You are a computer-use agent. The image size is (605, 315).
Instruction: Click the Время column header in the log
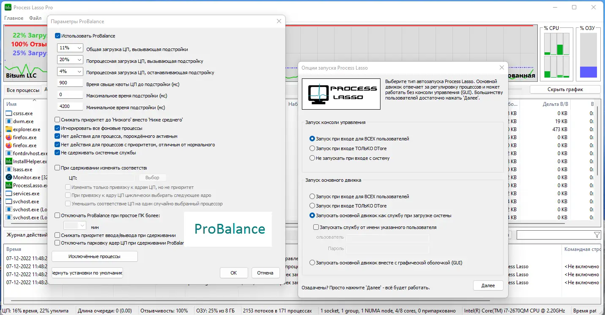pos(14,249)
